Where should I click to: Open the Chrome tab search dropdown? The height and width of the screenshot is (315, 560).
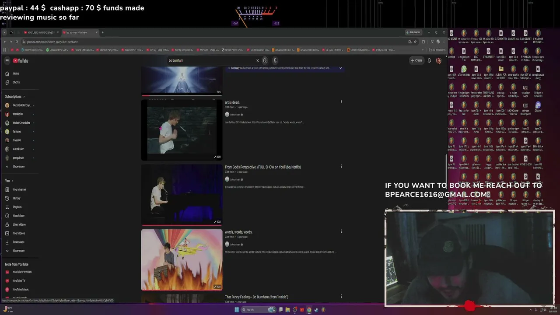5,32
